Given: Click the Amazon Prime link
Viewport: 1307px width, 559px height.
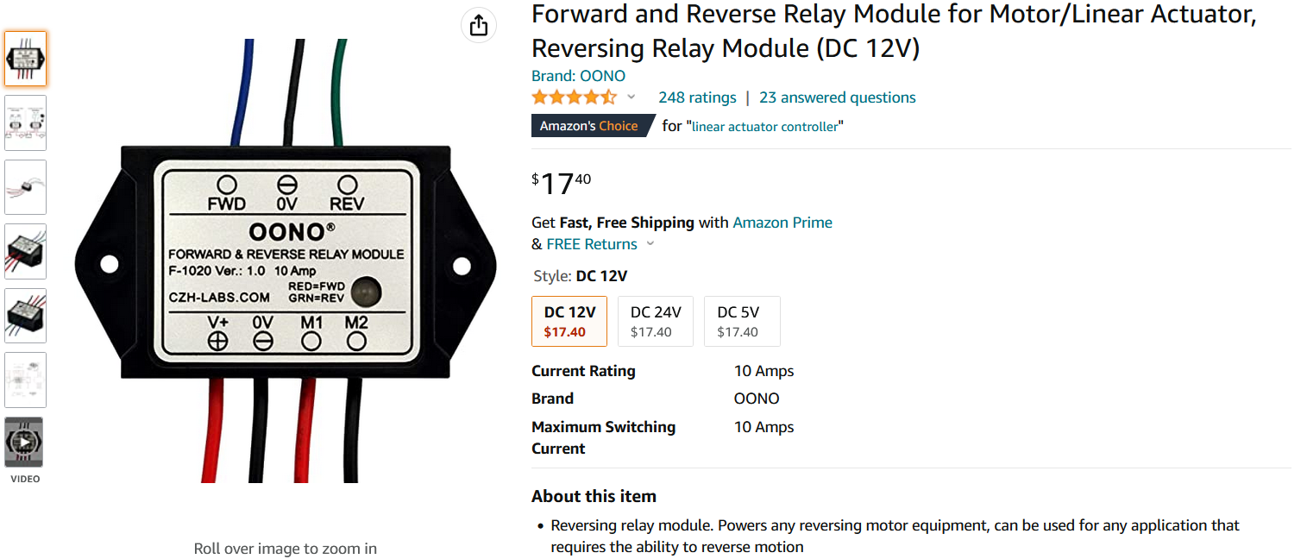Looking at the screenshot, I should 782,223.
